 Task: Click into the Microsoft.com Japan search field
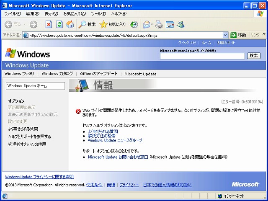click(x=202, y=56)
